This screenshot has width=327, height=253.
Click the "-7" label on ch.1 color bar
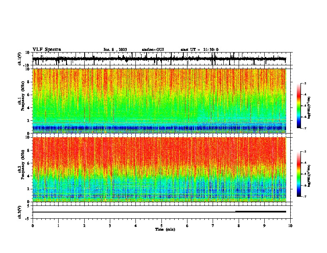(304, 128)
